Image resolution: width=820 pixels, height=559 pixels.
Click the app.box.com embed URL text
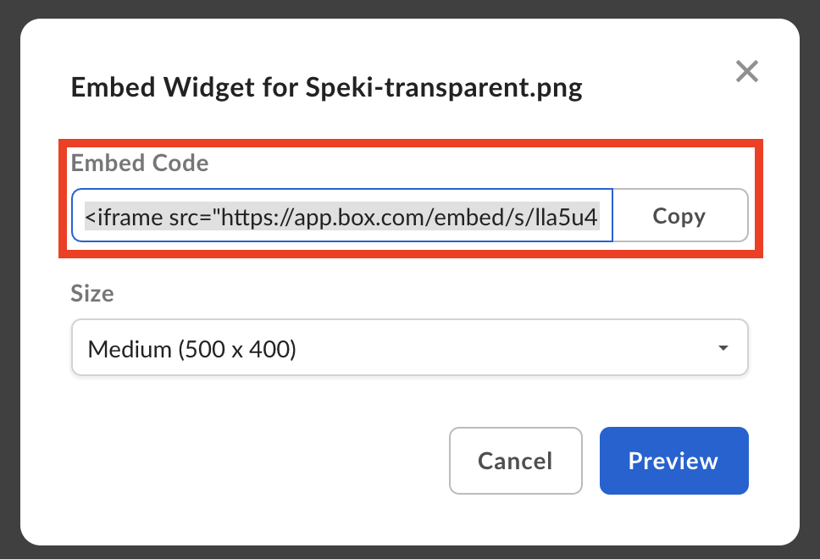[409, 217]
